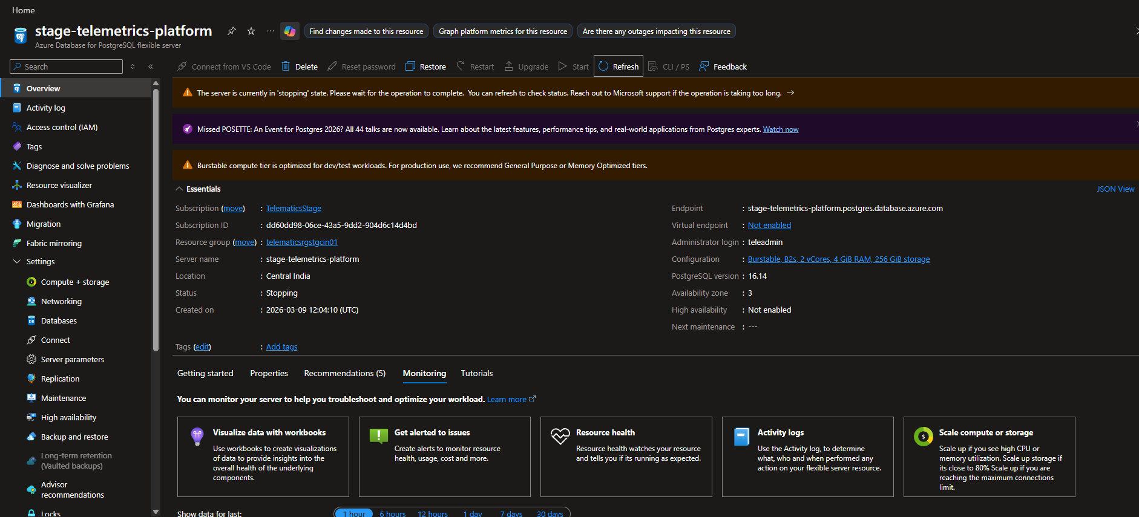The height and width of the screenshot is (517, 1139).
Task: Open High availability settings icon
Action: click(31, 417)
